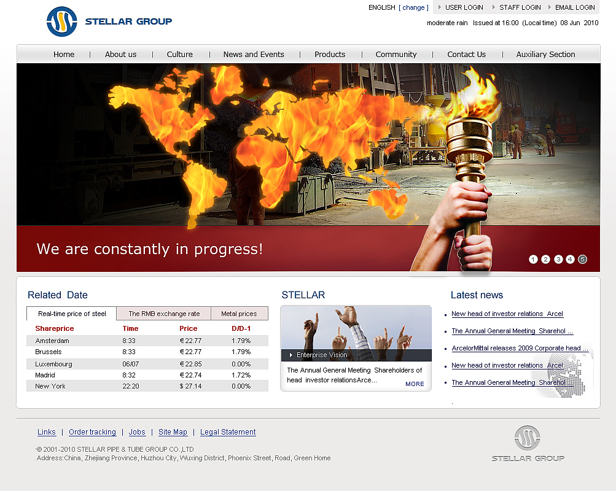Click the Luxembourg shareprice row
The height and width of the screenshot is (491, 616).
[147, 364]
